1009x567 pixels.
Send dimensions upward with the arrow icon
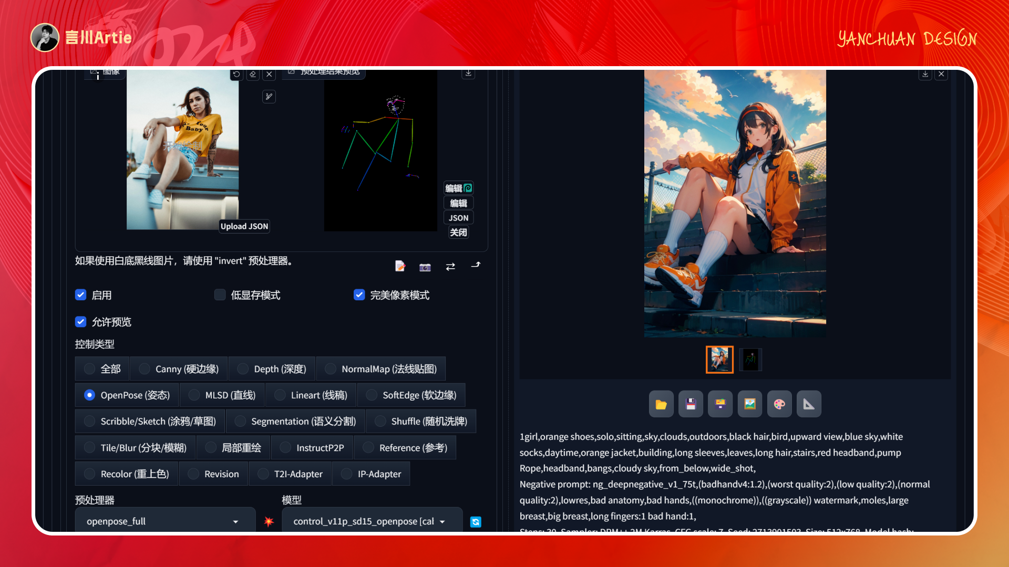tap(476, 266)
